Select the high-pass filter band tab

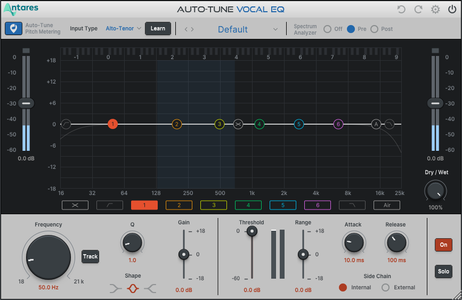[x=110, y=205]
